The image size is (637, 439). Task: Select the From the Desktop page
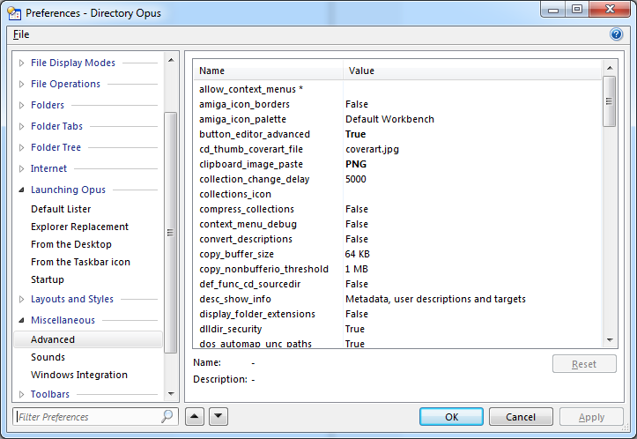click(71, 244)
